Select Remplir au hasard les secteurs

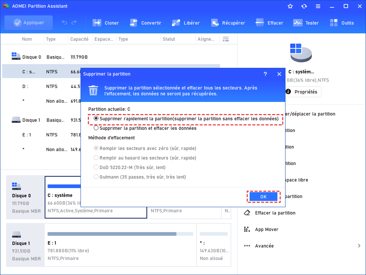(145, 158)
